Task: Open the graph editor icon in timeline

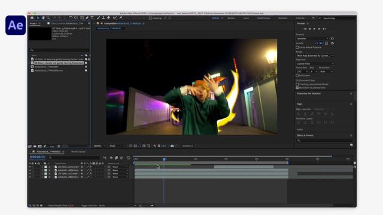Action: pyautogui.click(x=128, y=158)
